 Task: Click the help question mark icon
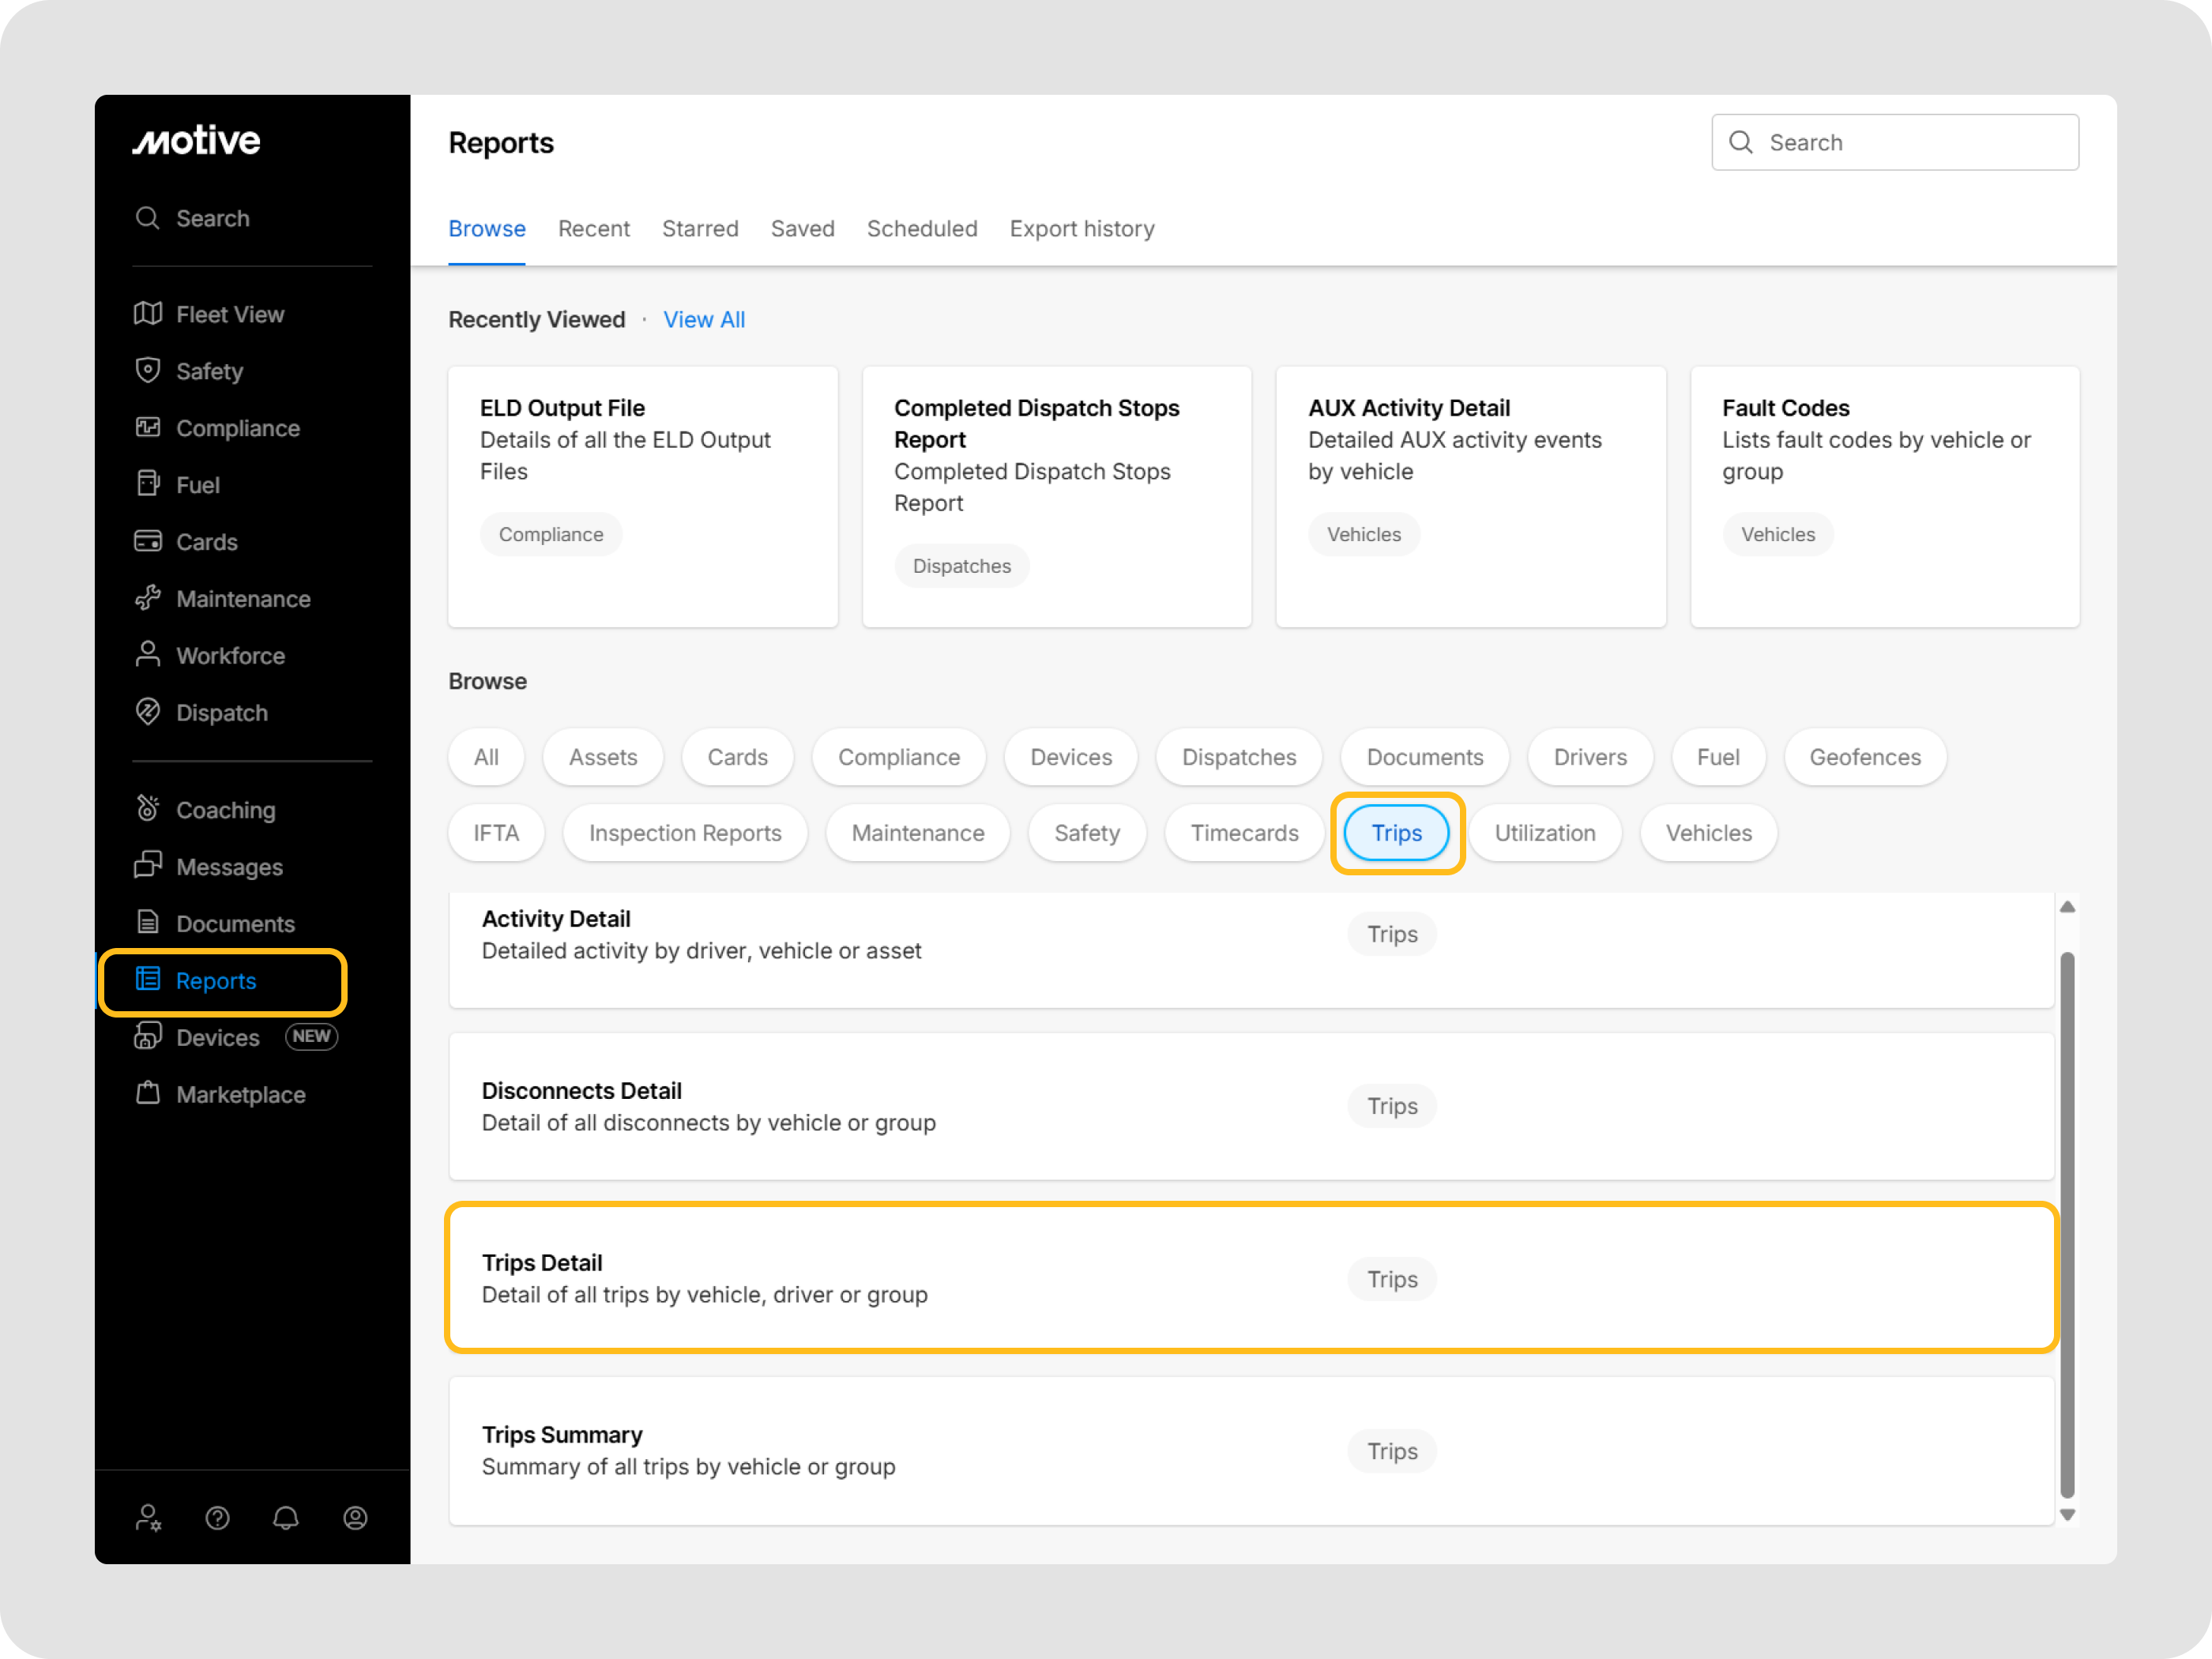pos(217,1518)
